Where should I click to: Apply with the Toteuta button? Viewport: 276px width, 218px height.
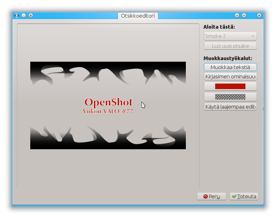pyautogui.click(x=244, y=196)
